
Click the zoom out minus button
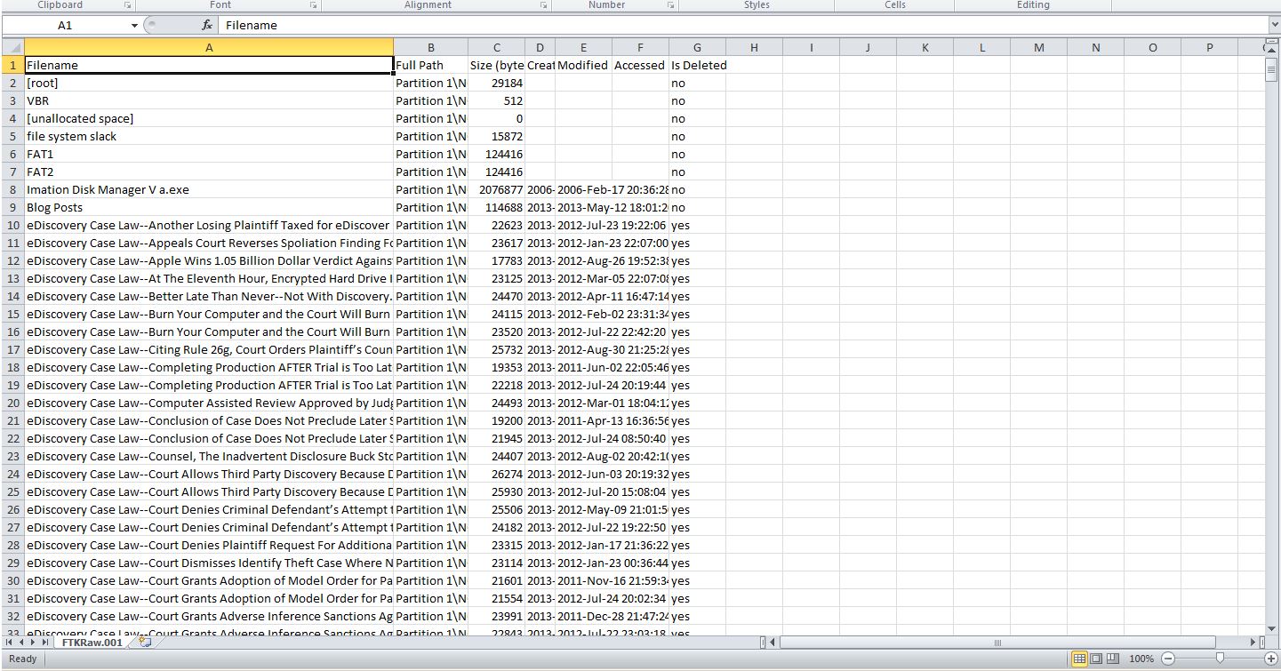tap(1168, 659)
